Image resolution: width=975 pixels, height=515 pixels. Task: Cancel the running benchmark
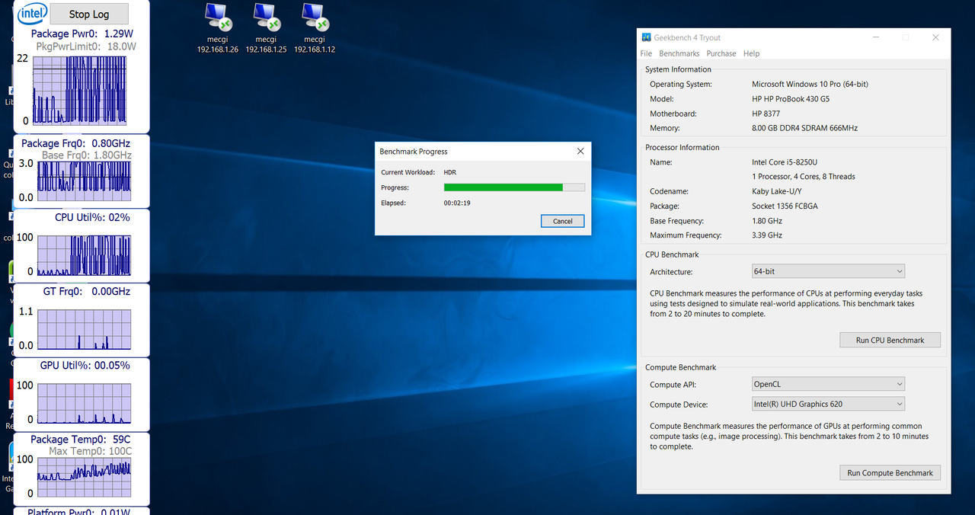(x=563, y=221)
